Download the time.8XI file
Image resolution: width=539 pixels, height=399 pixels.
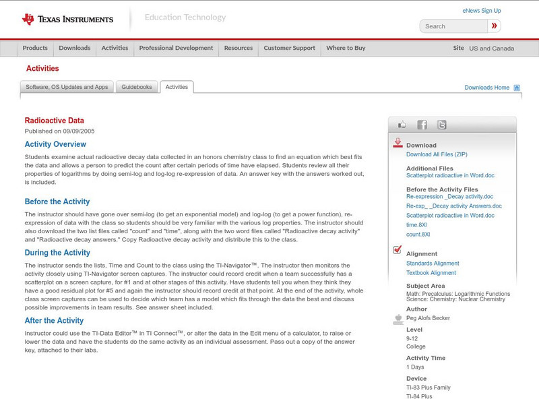click(416, 225)
